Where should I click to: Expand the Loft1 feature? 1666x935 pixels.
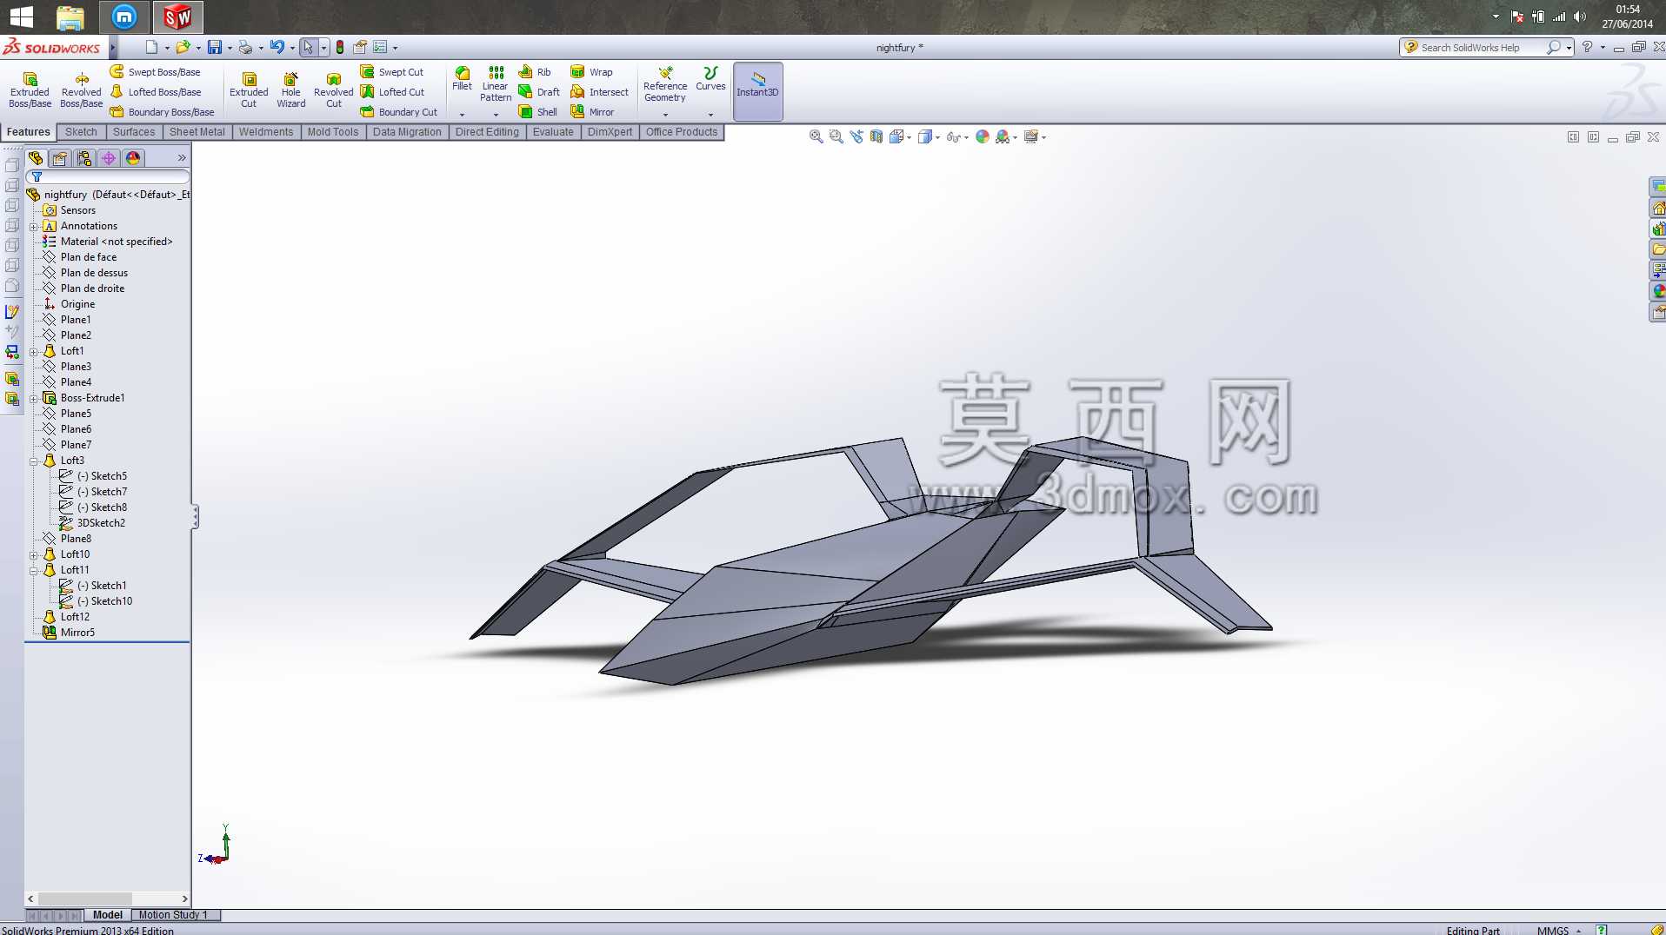(x=34, y=352)
